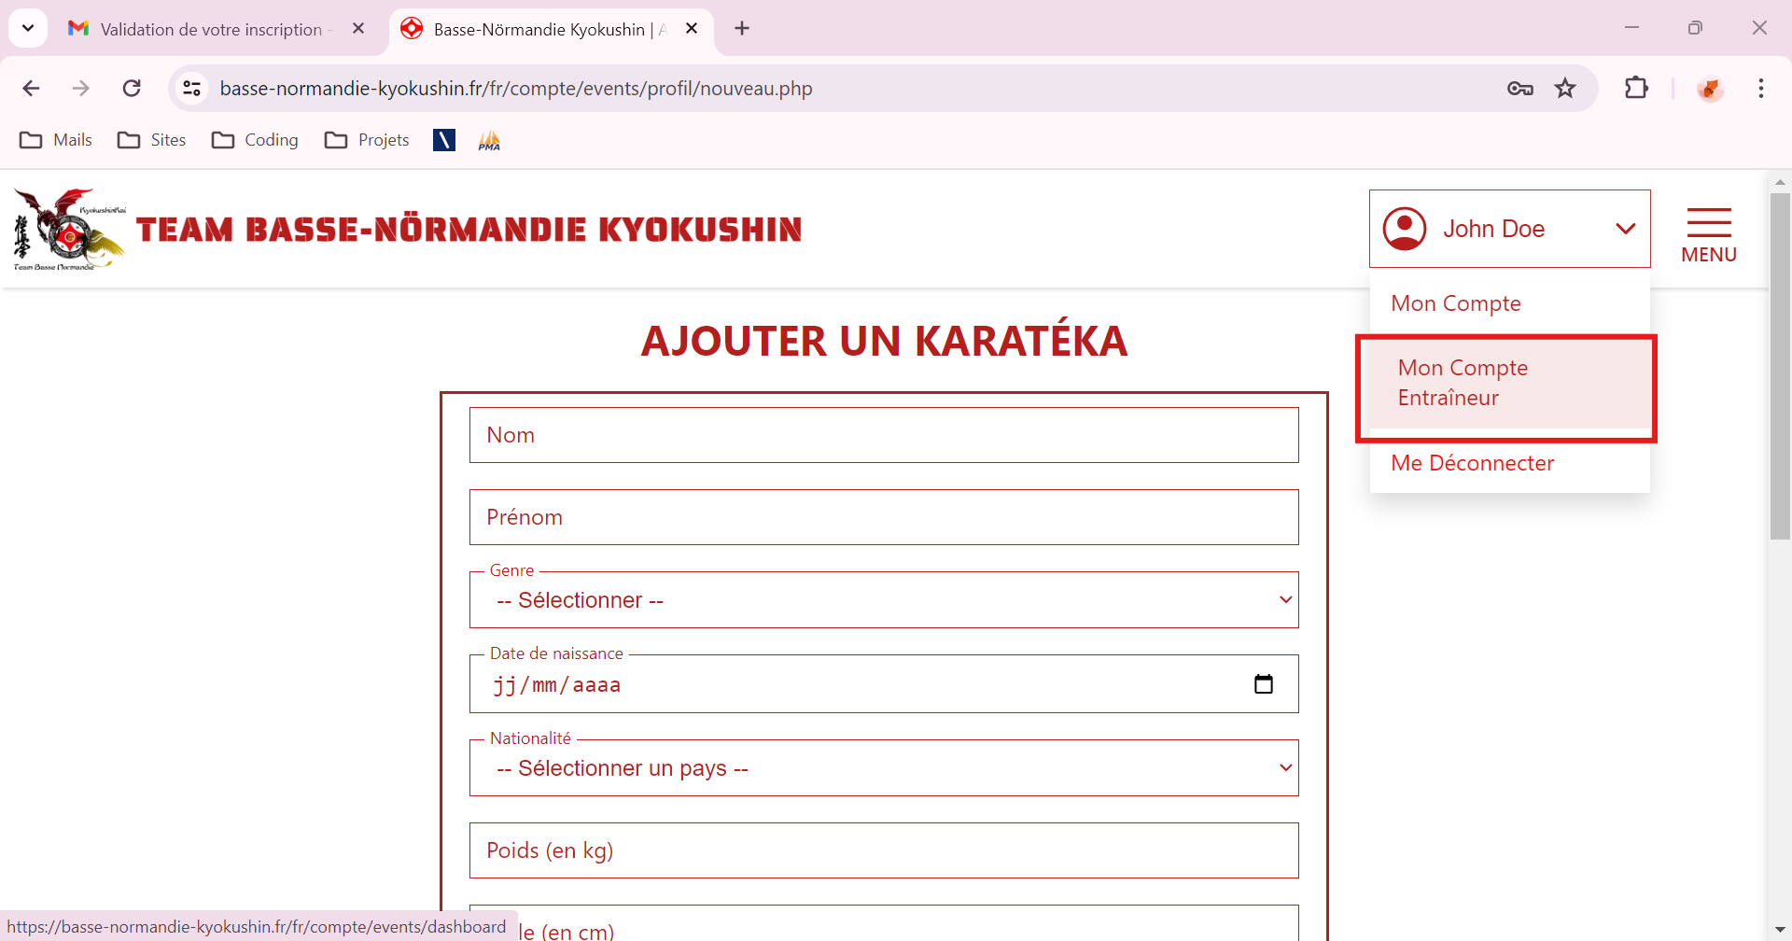This screenshot has width=1792, height=941.
Task: Select Mon Compte Entraîneur menu entry
Action: 1505,384
